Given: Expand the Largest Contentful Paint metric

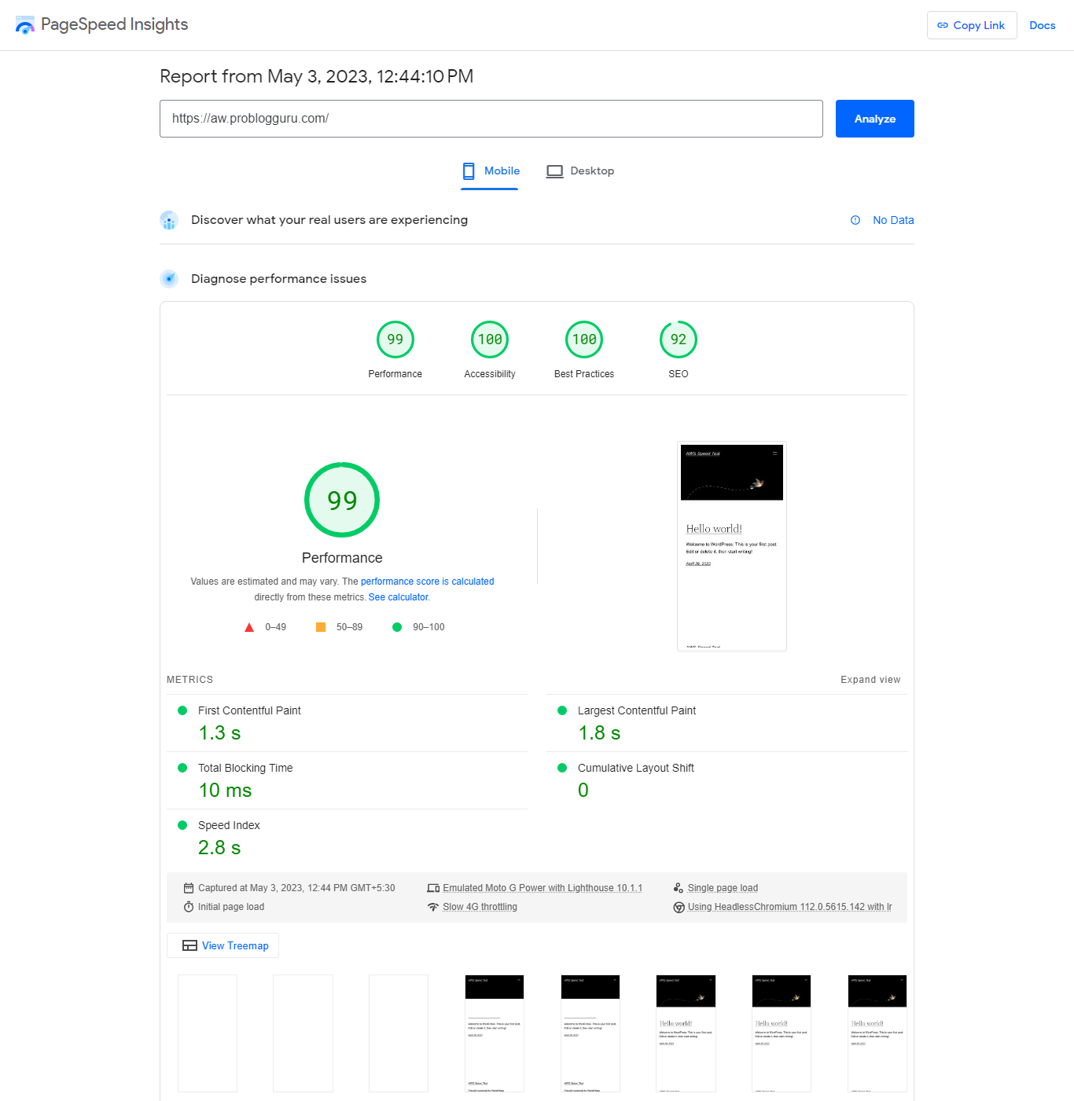Looking at the screenshot, I should point(636,710).
